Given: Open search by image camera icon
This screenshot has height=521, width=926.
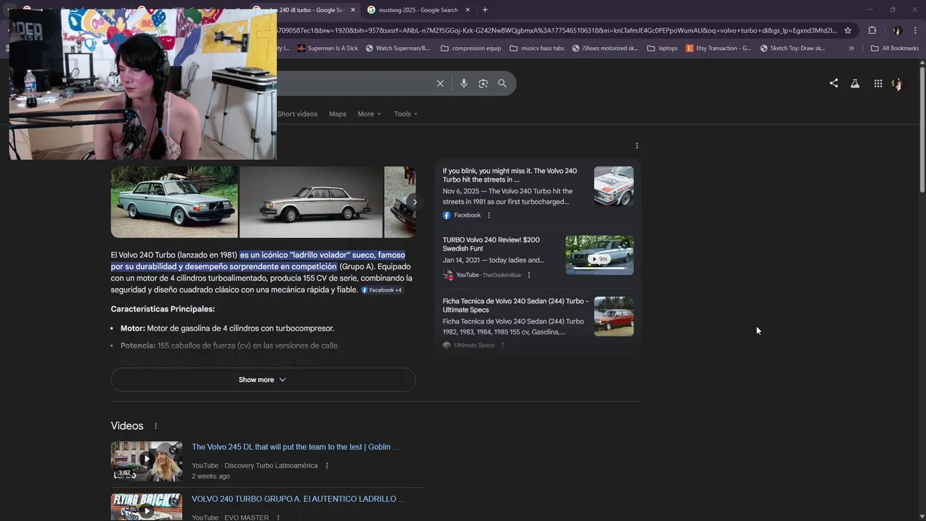Looking at the screenshot, I should [483, 83].
